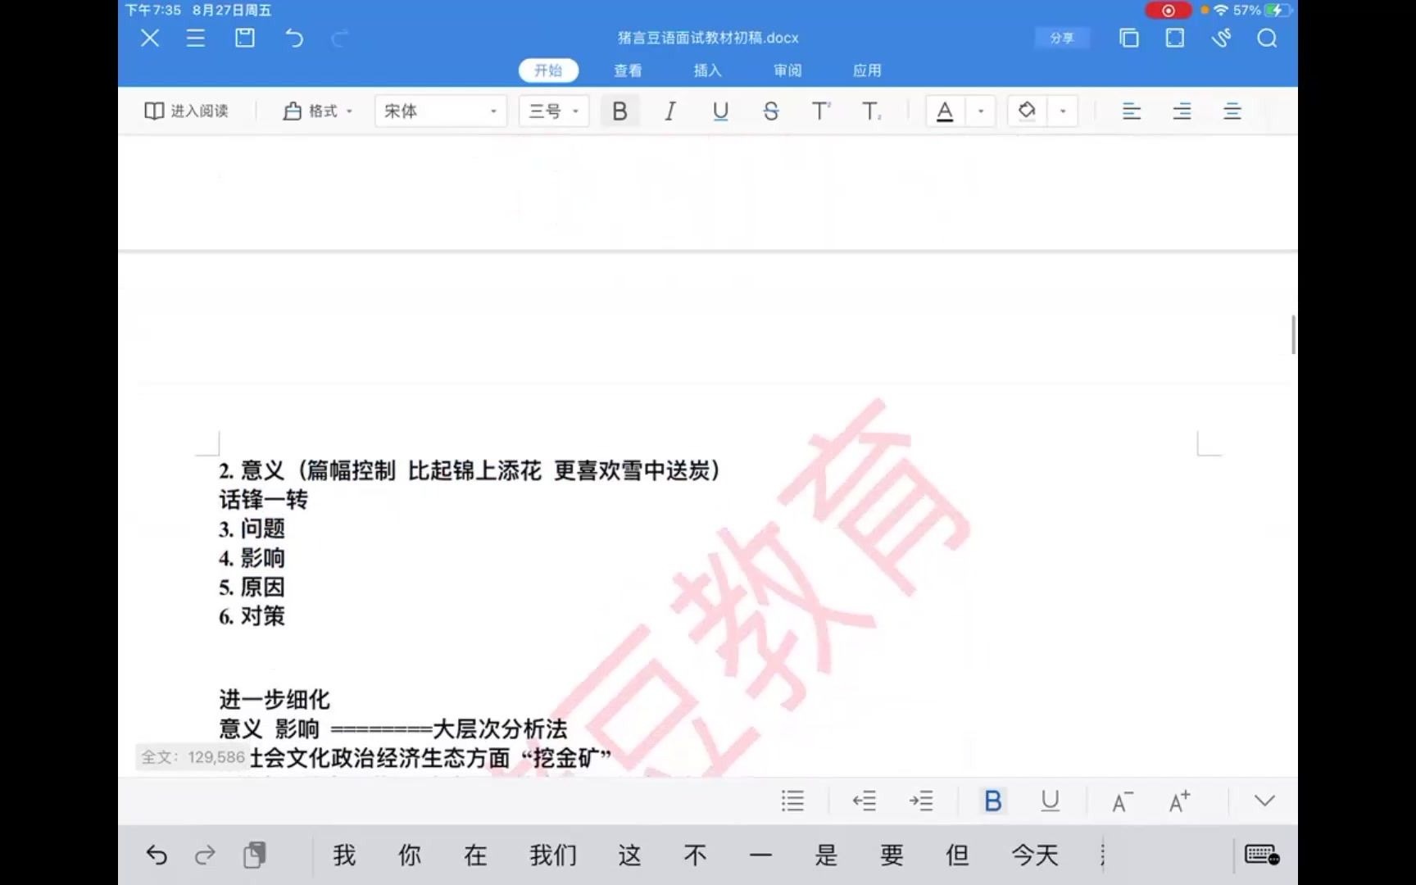This screenshot has height=885, width=1416.
Task: Tap the Wi-Fi status icon
Action: tap(1221, 11)
